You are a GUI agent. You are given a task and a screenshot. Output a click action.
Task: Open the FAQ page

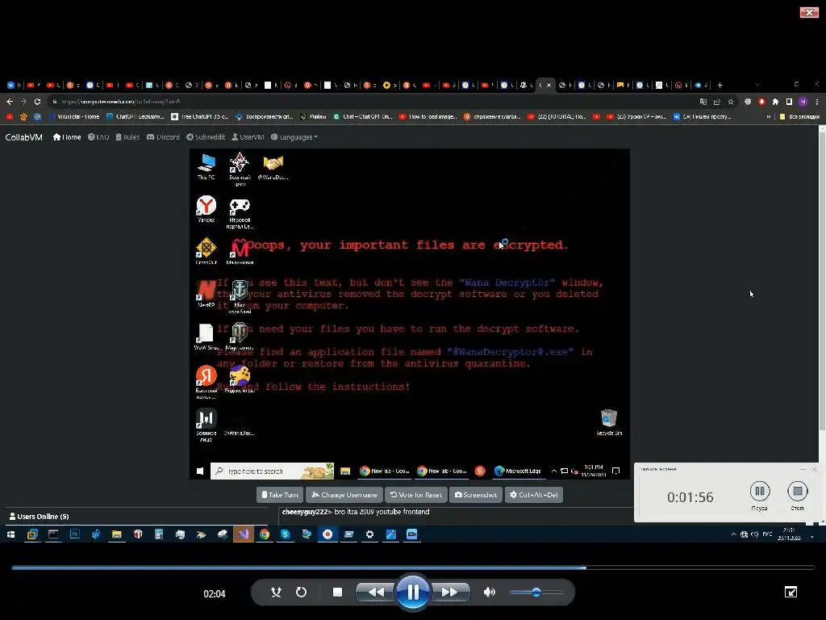pyautogui.click(x=98, y=137)
